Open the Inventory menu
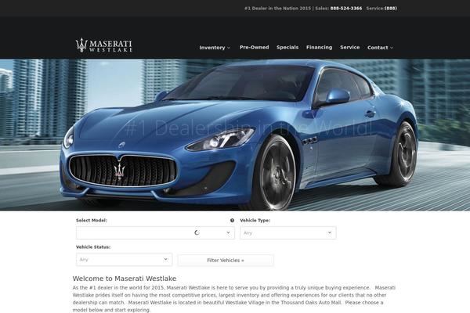 point(215,47)
